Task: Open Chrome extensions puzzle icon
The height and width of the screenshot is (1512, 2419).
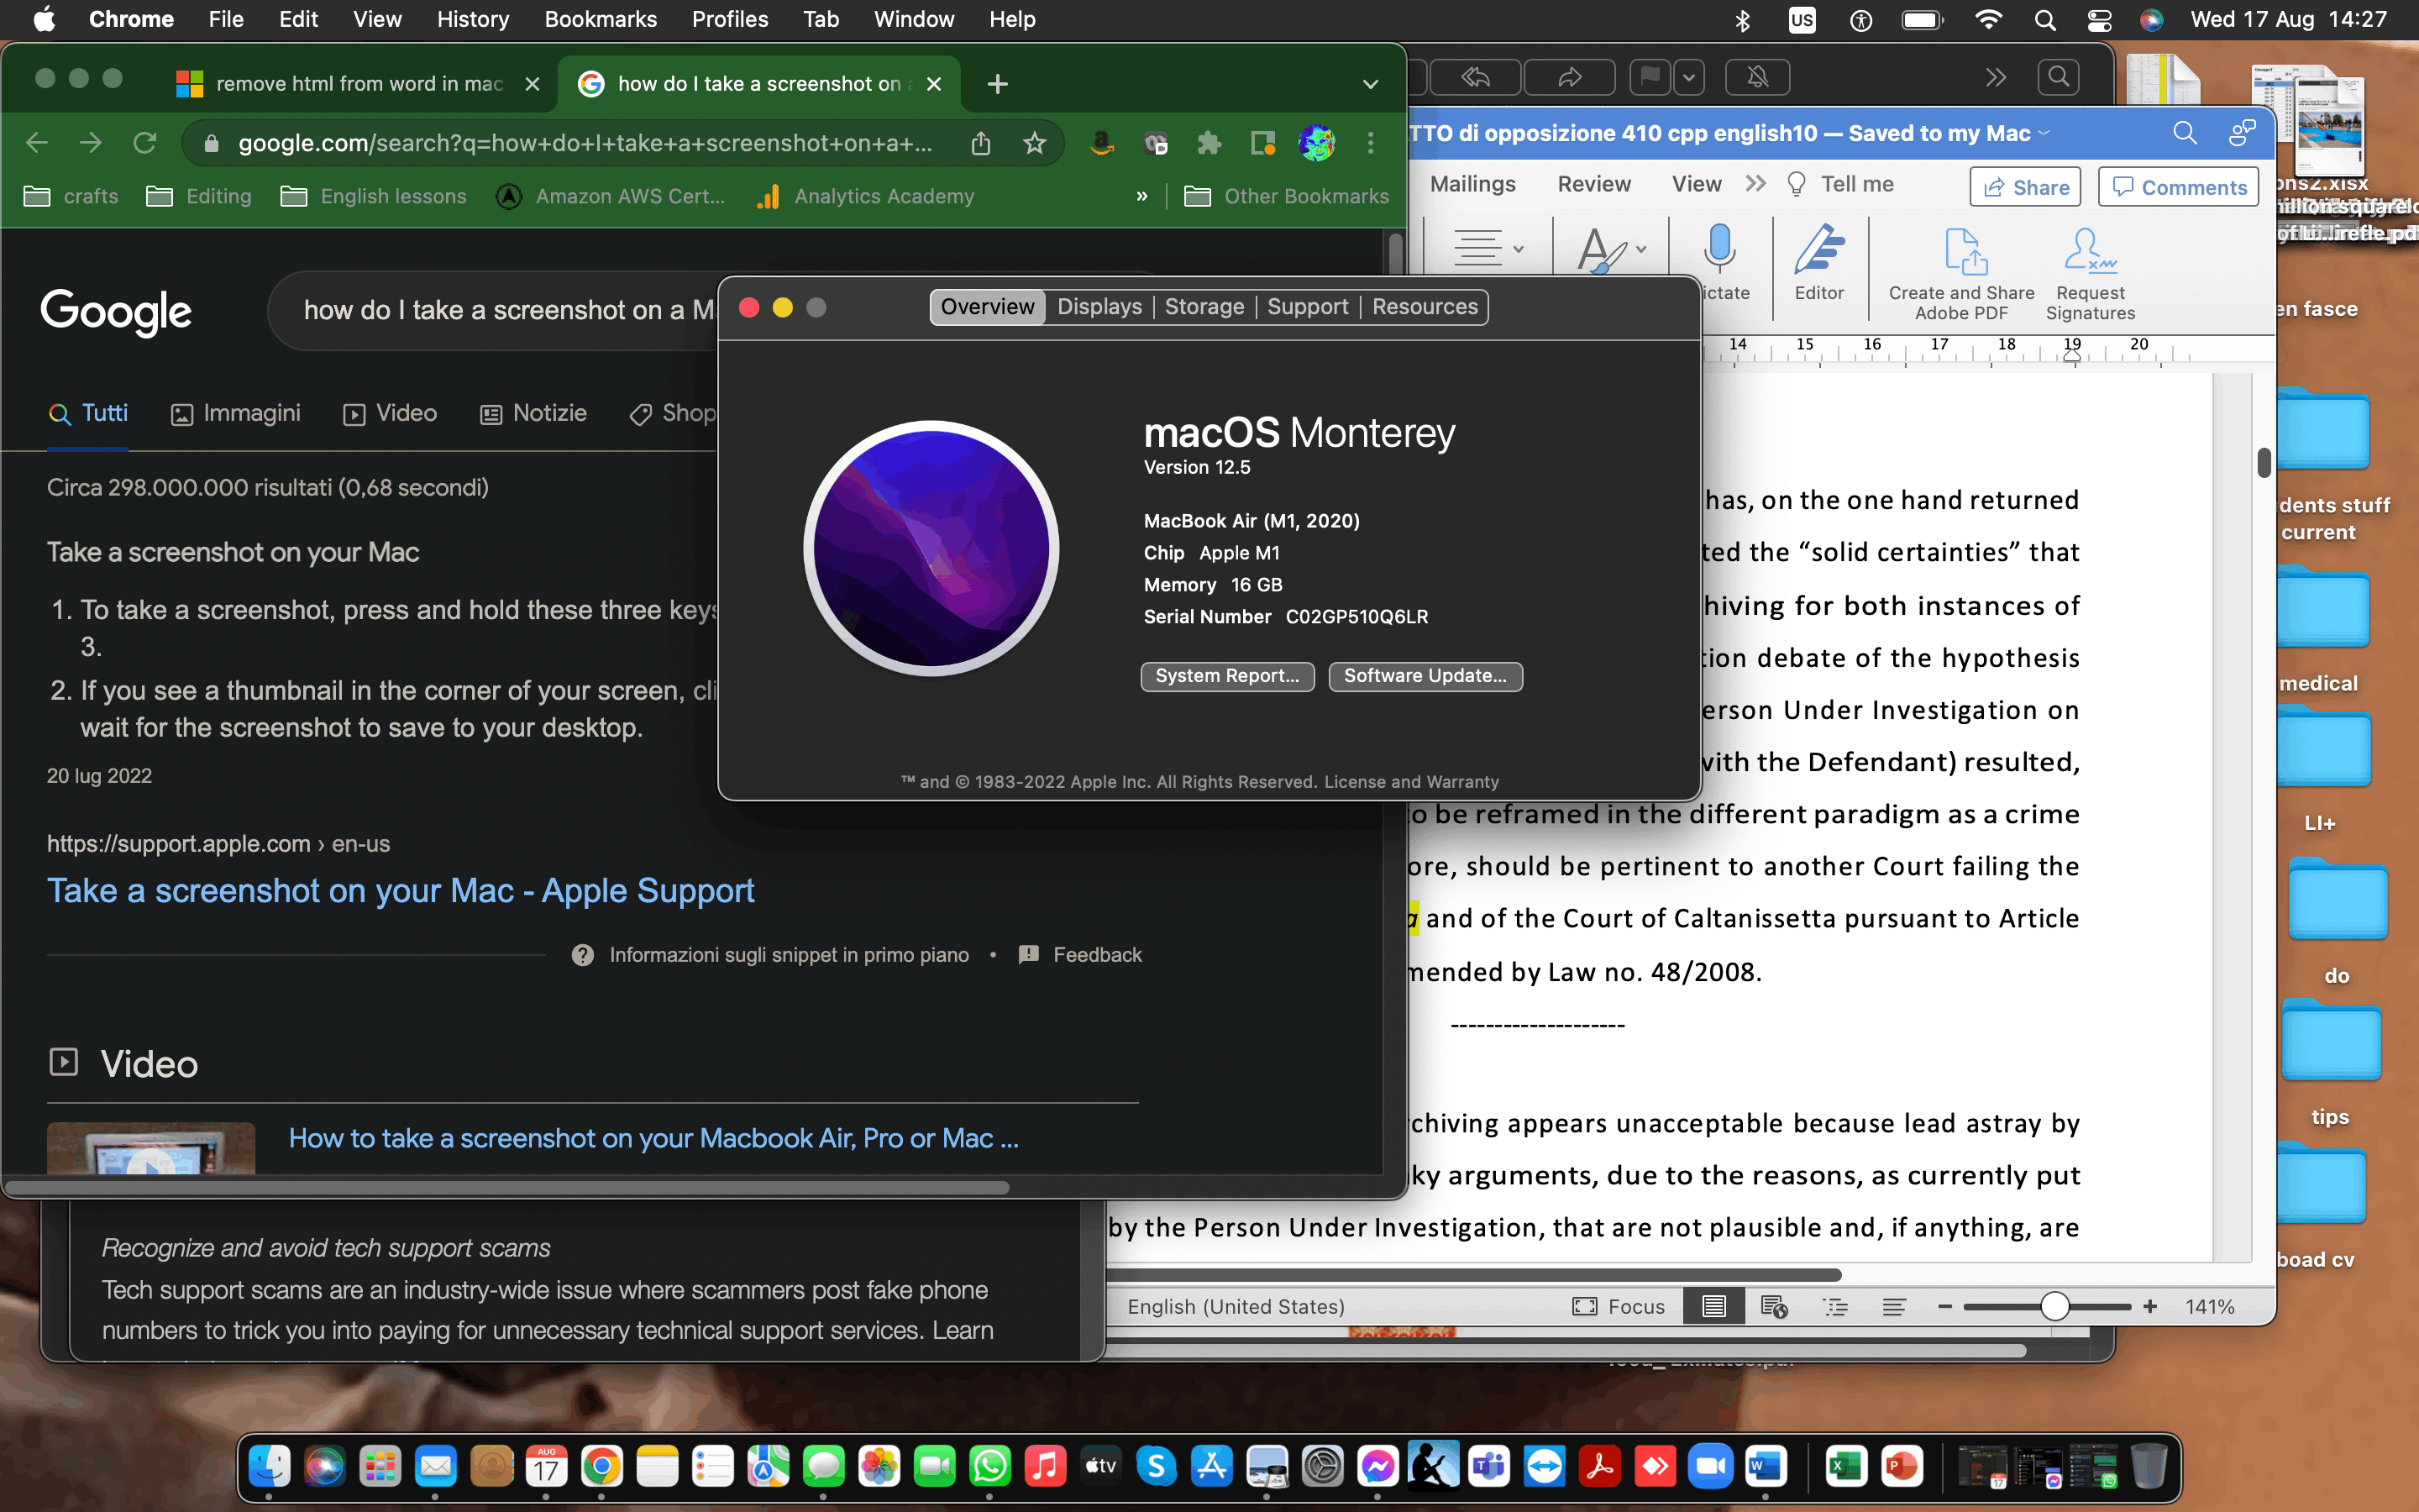Action: pos(1209,143)
